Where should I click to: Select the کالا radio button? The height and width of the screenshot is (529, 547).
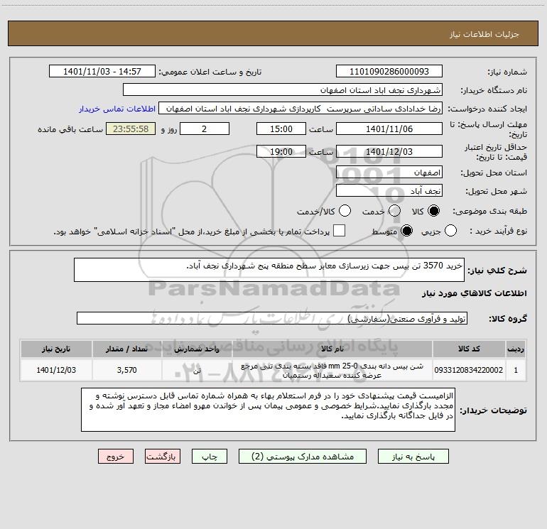[x=433, y=211]
